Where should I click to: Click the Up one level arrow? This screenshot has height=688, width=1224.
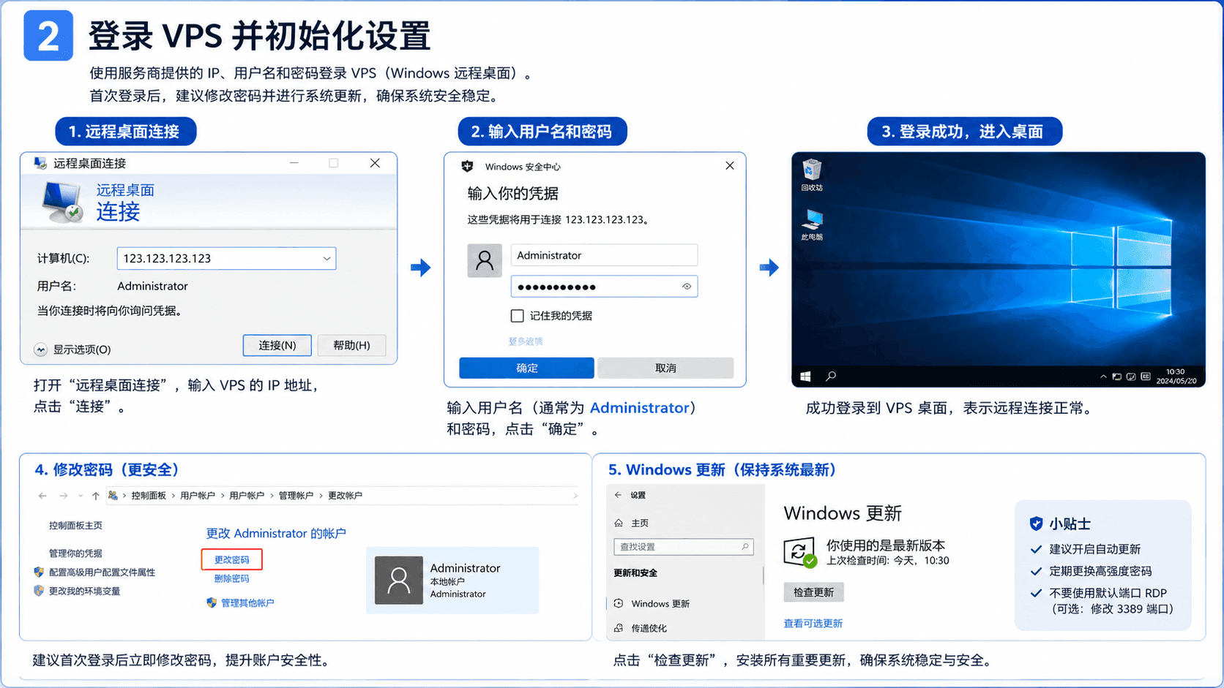[x=96, y=496]
